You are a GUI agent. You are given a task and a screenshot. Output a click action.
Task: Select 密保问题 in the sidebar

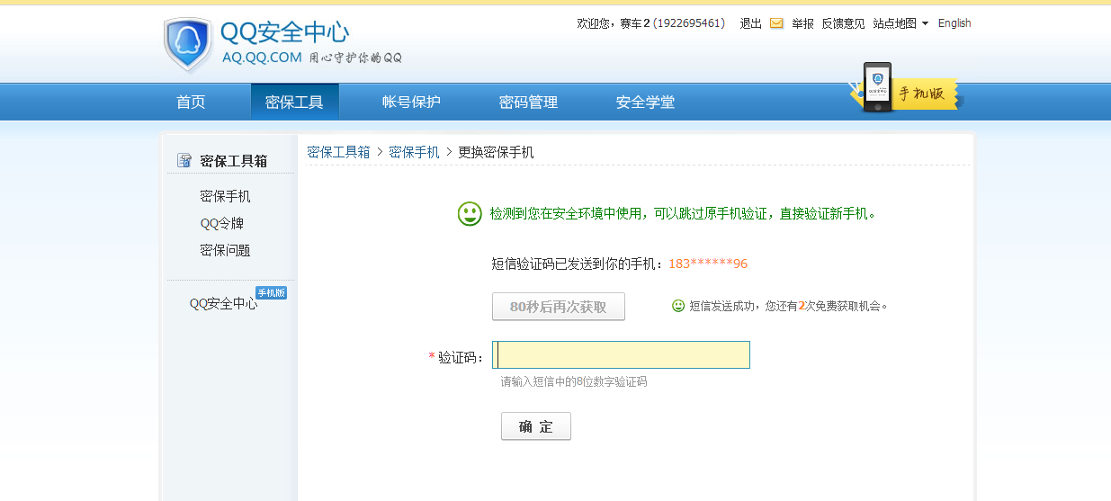point(225,250)
